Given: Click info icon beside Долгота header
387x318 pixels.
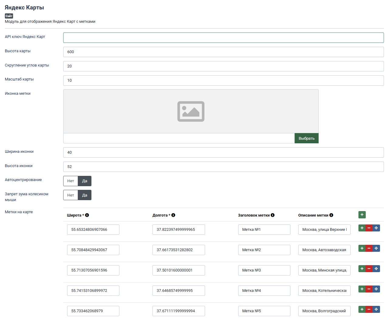Looking at the screenshot, I should pos(173,215).
